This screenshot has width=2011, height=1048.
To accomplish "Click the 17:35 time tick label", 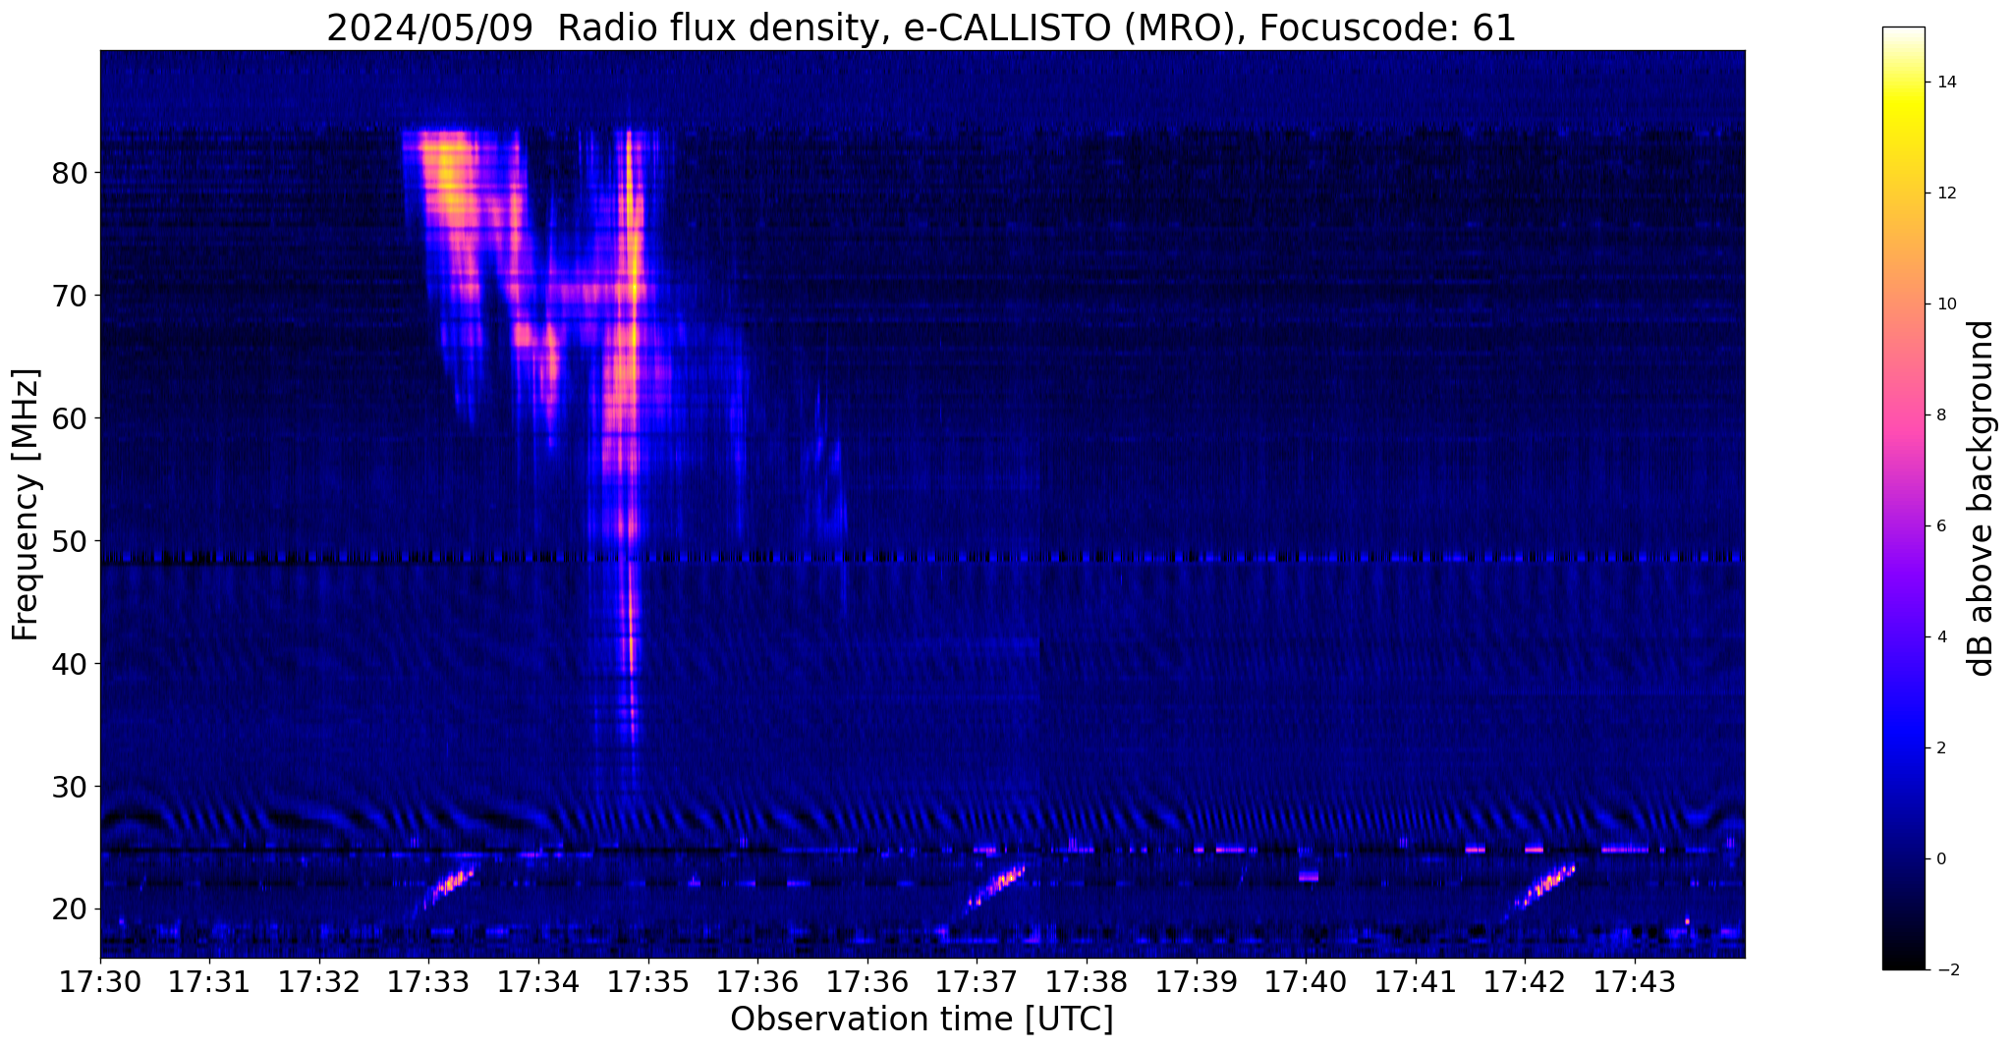I will coord(647,982).
